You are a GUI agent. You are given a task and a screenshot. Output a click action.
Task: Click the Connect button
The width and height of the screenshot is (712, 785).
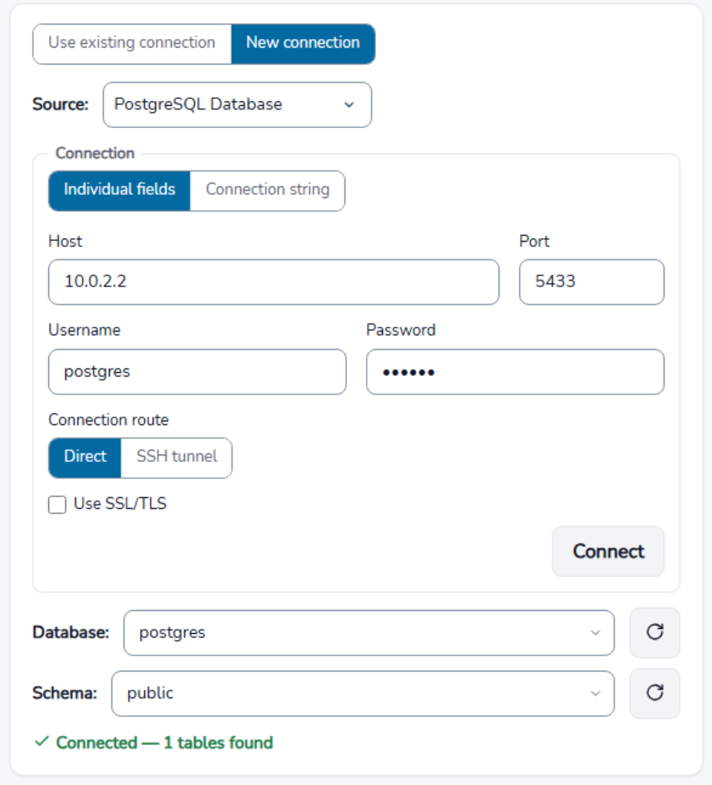click(x=608, y=551)
